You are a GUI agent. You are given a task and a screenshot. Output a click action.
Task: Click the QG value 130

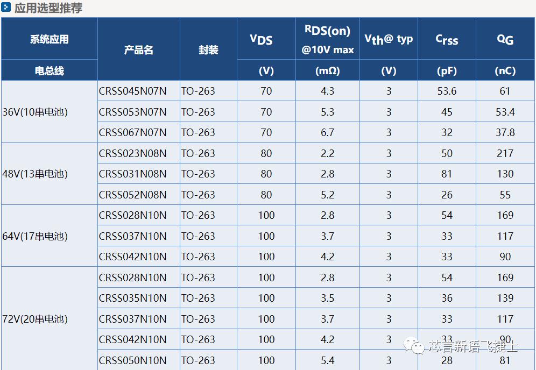(505, 174)
